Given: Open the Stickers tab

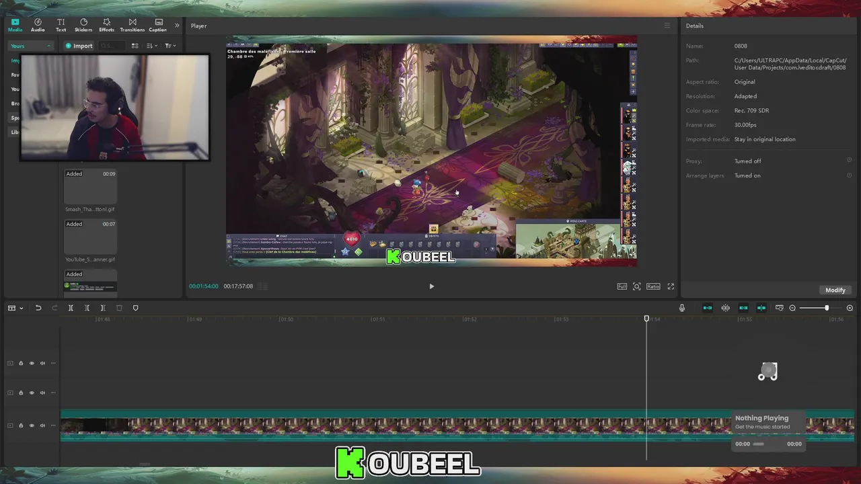Looking at the screenshot, I should point(83,26).
